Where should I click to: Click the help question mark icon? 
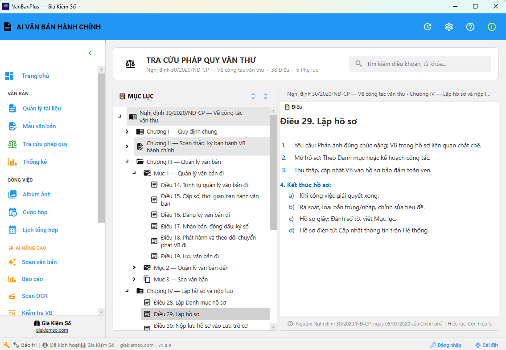470,27
